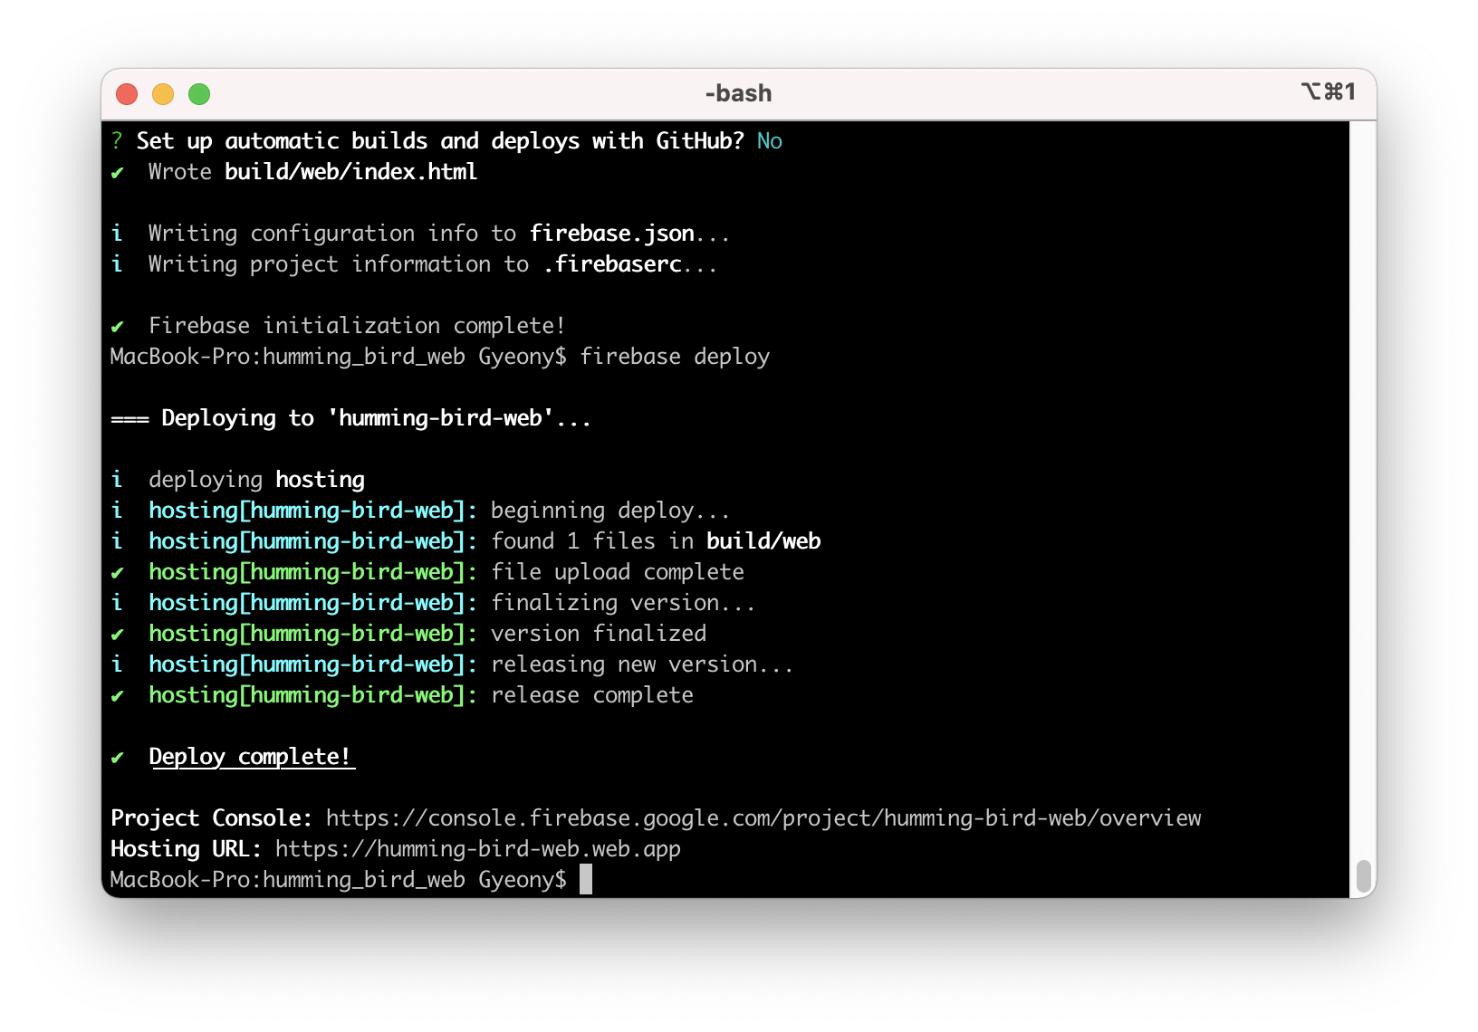This screenshot has width=1478, height=1032.
Task: Click last 'MacBook-Pro:humming_bird_web Gyeony$' prompt
Action: pos(339,880)
